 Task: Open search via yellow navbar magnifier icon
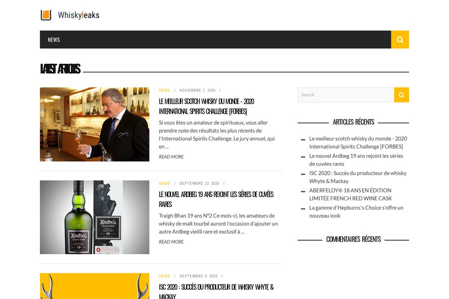[400, 39]
